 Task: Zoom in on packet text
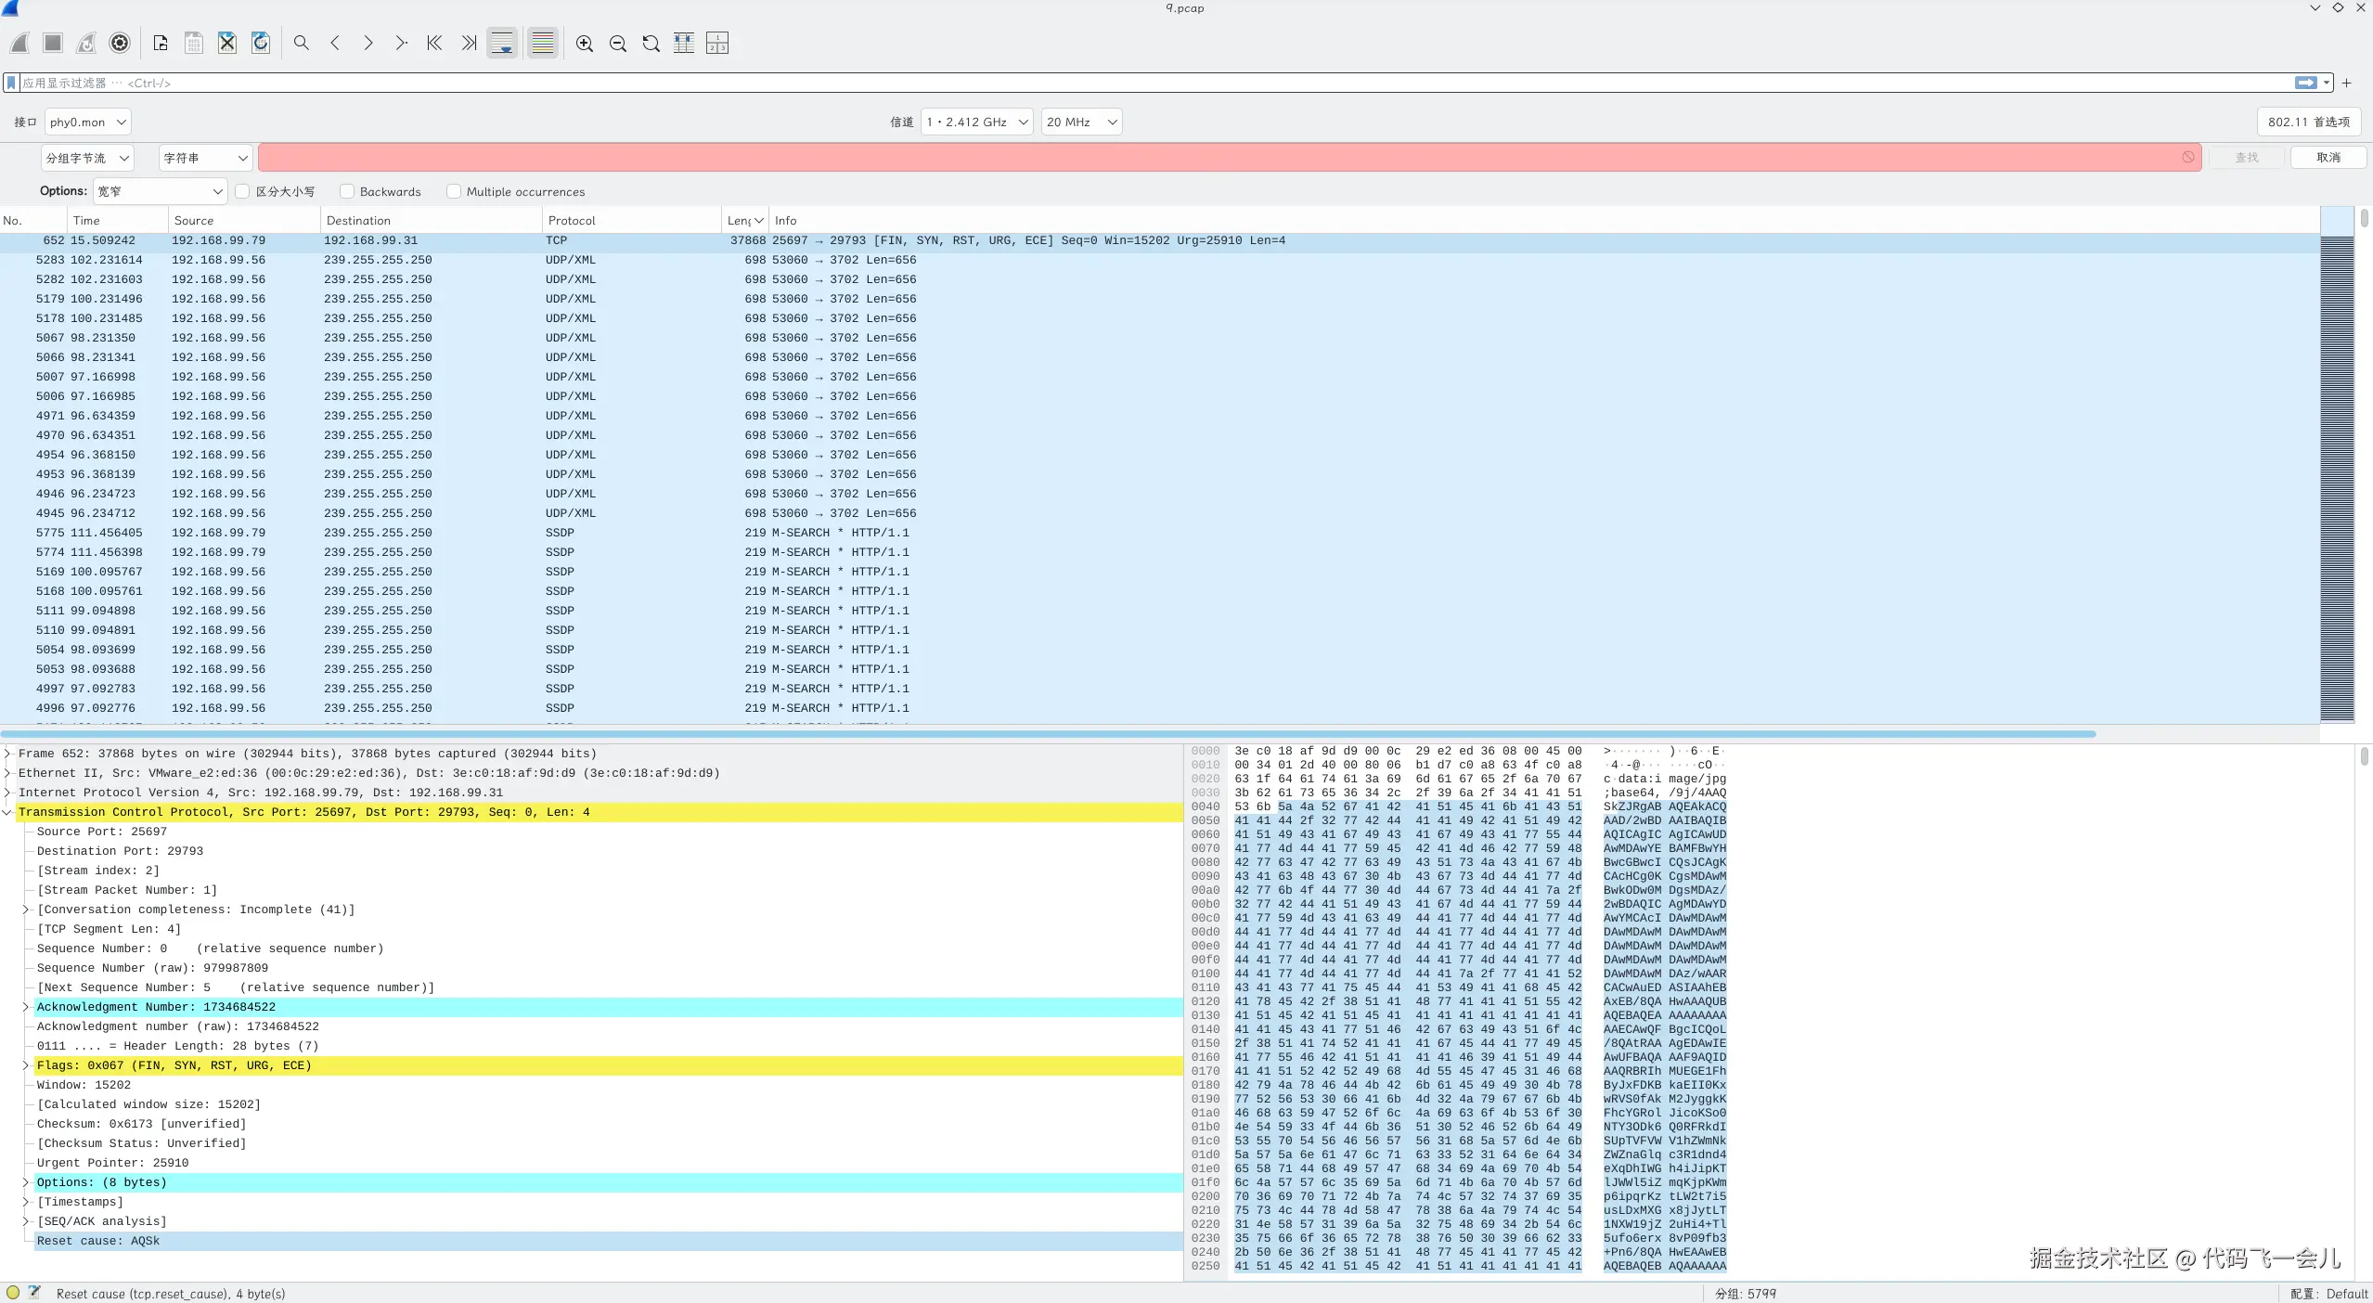[x=585, y=43]
